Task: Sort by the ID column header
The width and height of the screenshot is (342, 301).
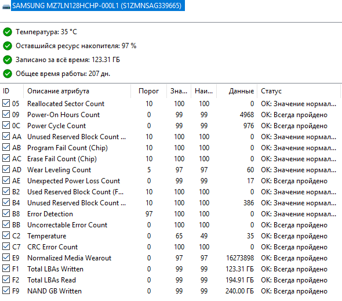Action: (12, 91)
